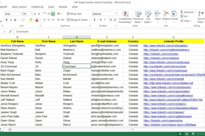Screen dimensions: 205x136
Task: Open the VIEW tab
Action: 75,7
